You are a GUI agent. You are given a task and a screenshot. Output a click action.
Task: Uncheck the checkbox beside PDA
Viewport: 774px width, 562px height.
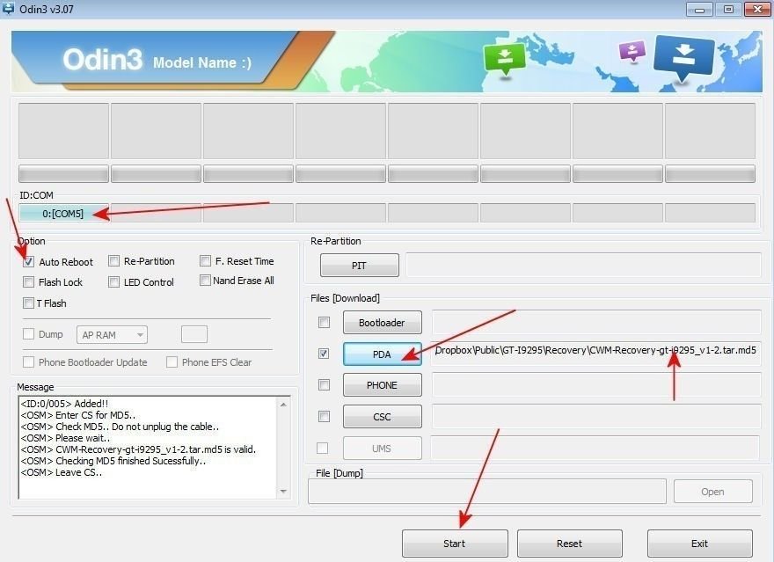[324, 354]
